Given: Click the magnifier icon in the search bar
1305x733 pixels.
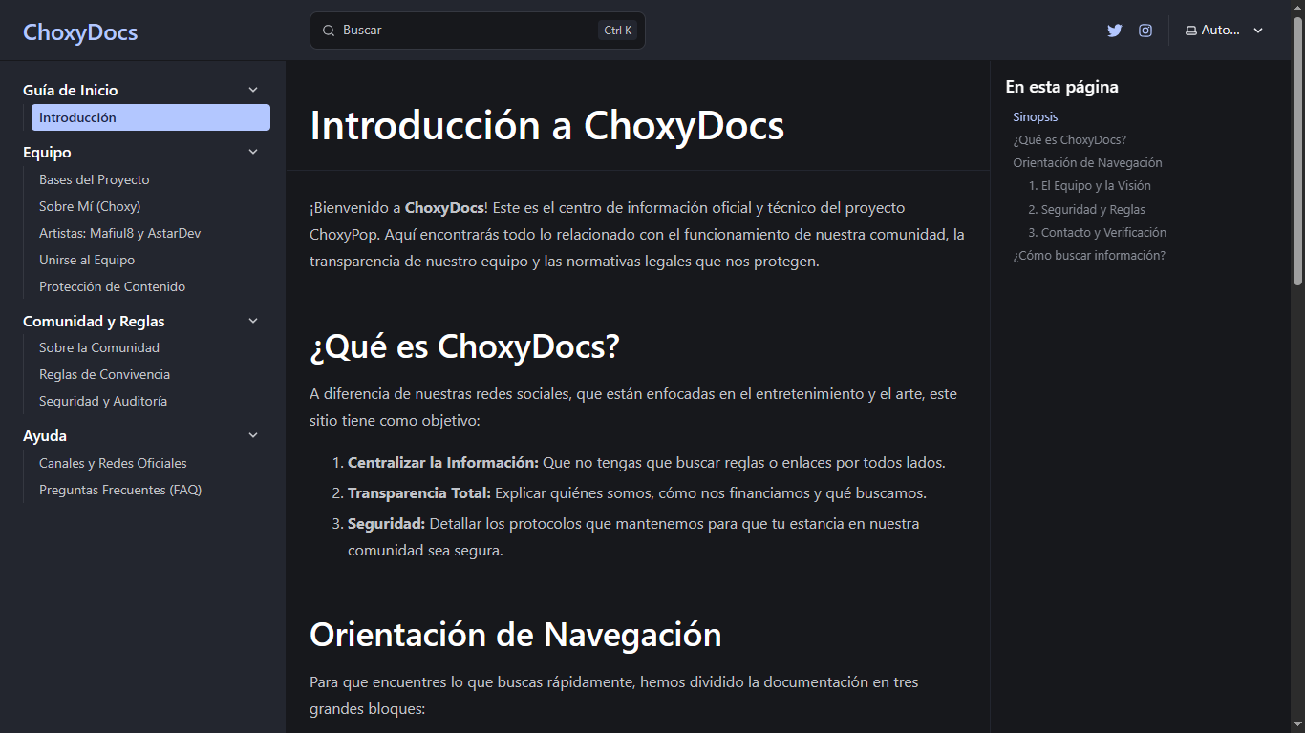Looking at the screenshot, I should (x=328, y=30).
